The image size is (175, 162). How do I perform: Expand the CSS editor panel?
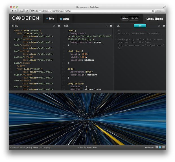point(107,26)
